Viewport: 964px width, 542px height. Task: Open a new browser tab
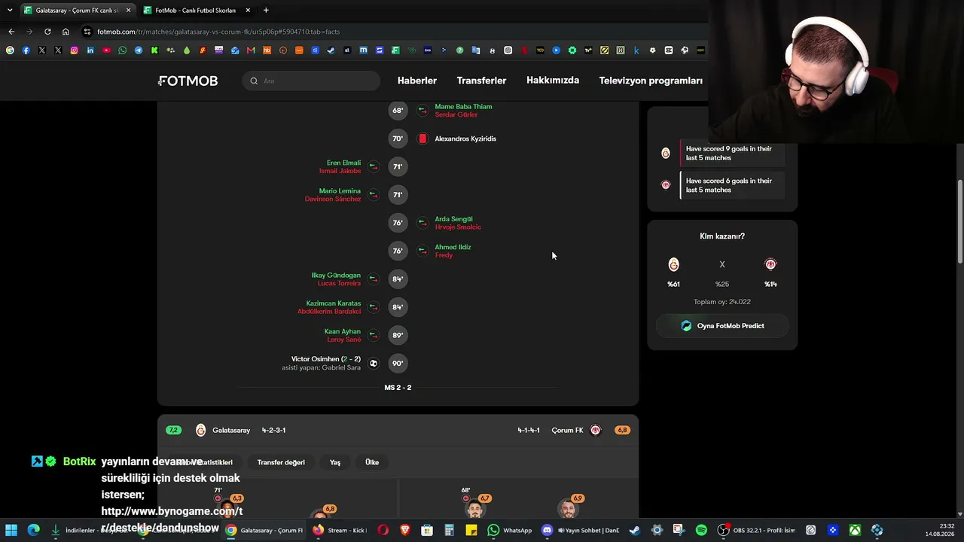tap(266, 11)
